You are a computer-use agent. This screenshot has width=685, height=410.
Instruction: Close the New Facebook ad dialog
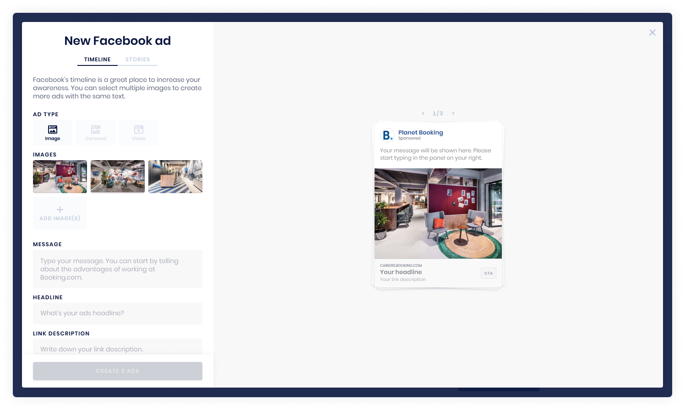tap(652, 32)
